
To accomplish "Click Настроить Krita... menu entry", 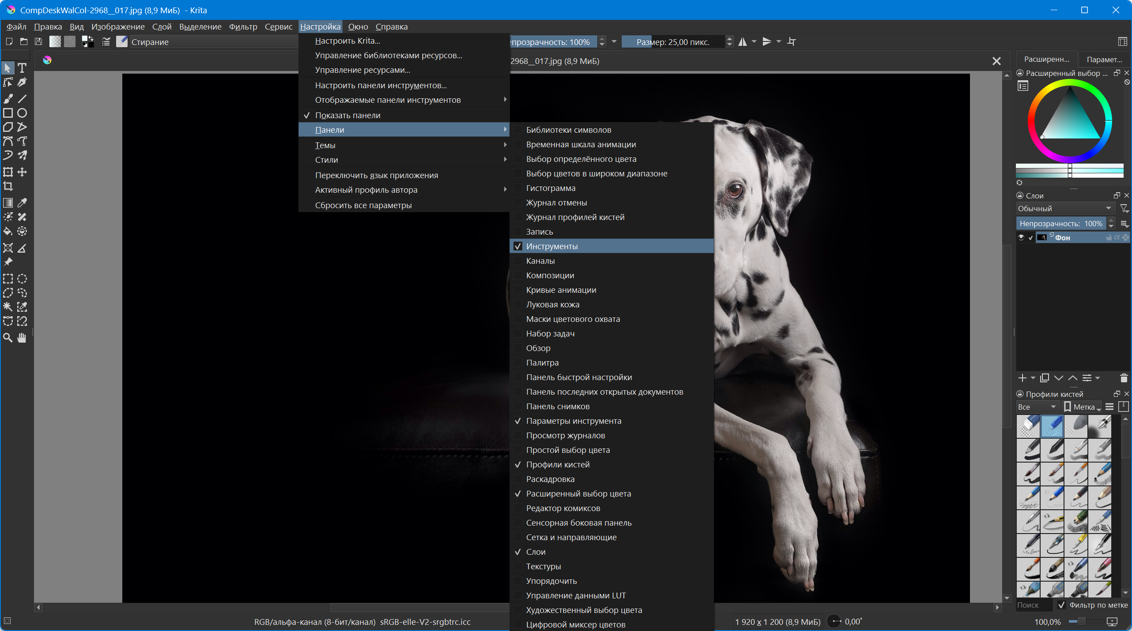I will pyautogui.click(x=347, y=41).
